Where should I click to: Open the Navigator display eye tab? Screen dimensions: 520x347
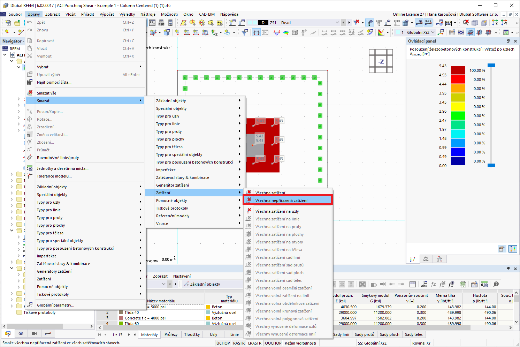coord(21,333)
